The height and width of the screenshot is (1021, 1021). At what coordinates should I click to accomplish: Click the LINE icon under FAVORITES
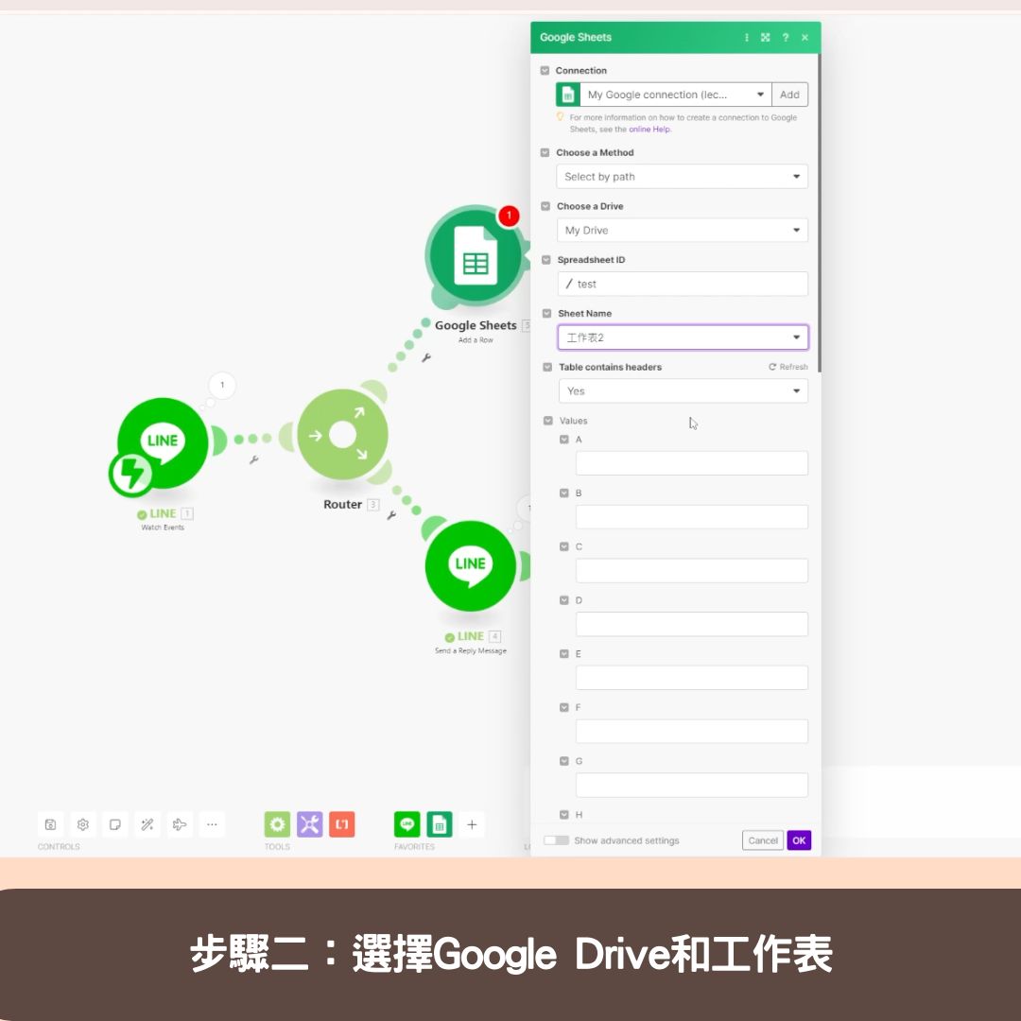pyautogui.click(x=407, y=824)
